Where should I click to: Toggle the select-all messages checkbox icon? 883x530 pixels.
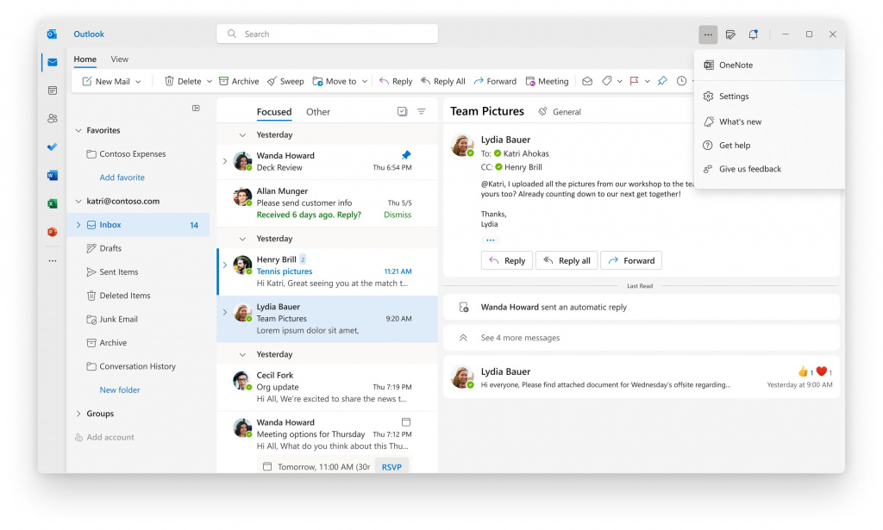[402, 111]
